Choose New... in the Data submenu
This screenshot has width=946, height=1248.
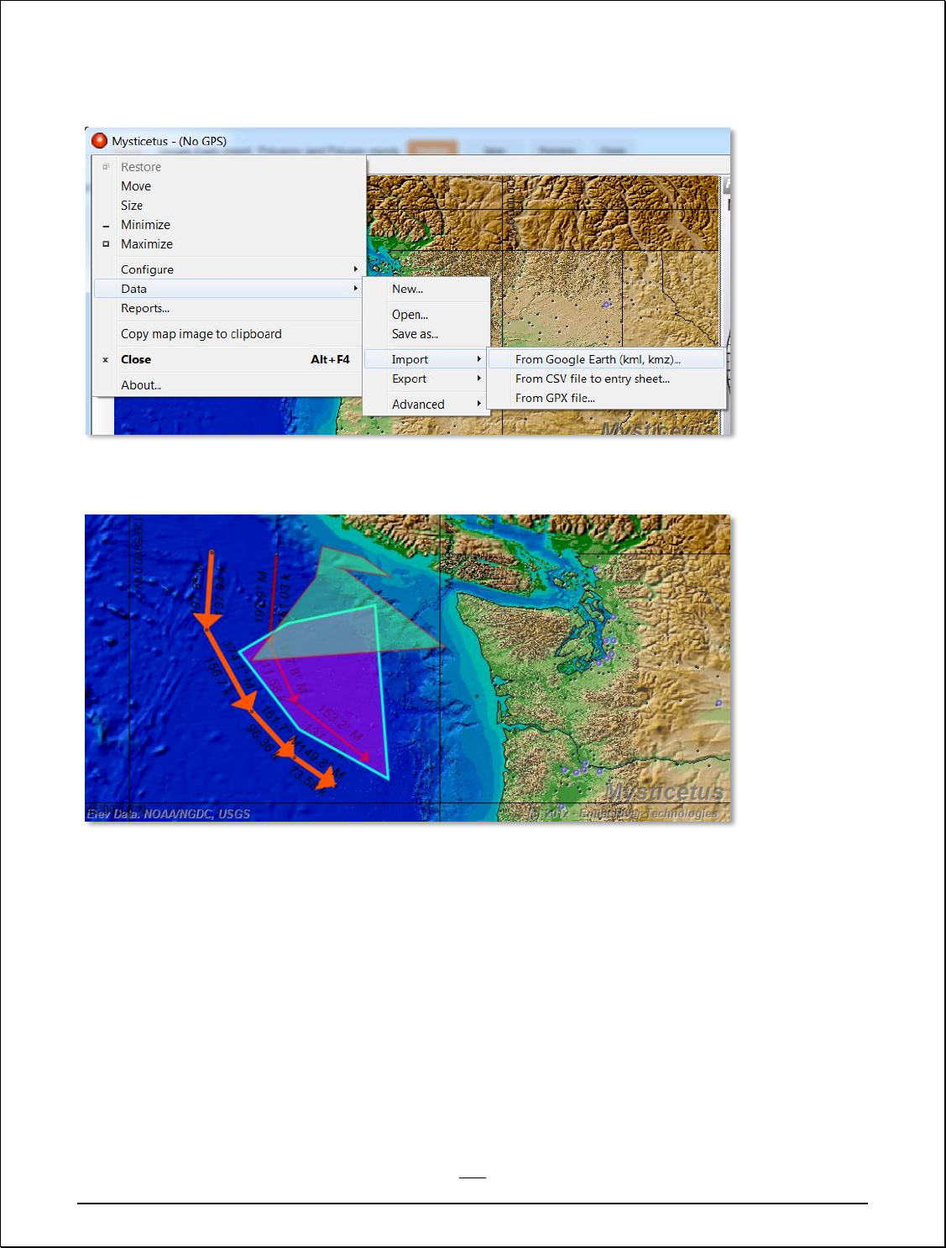coord(426,289)
